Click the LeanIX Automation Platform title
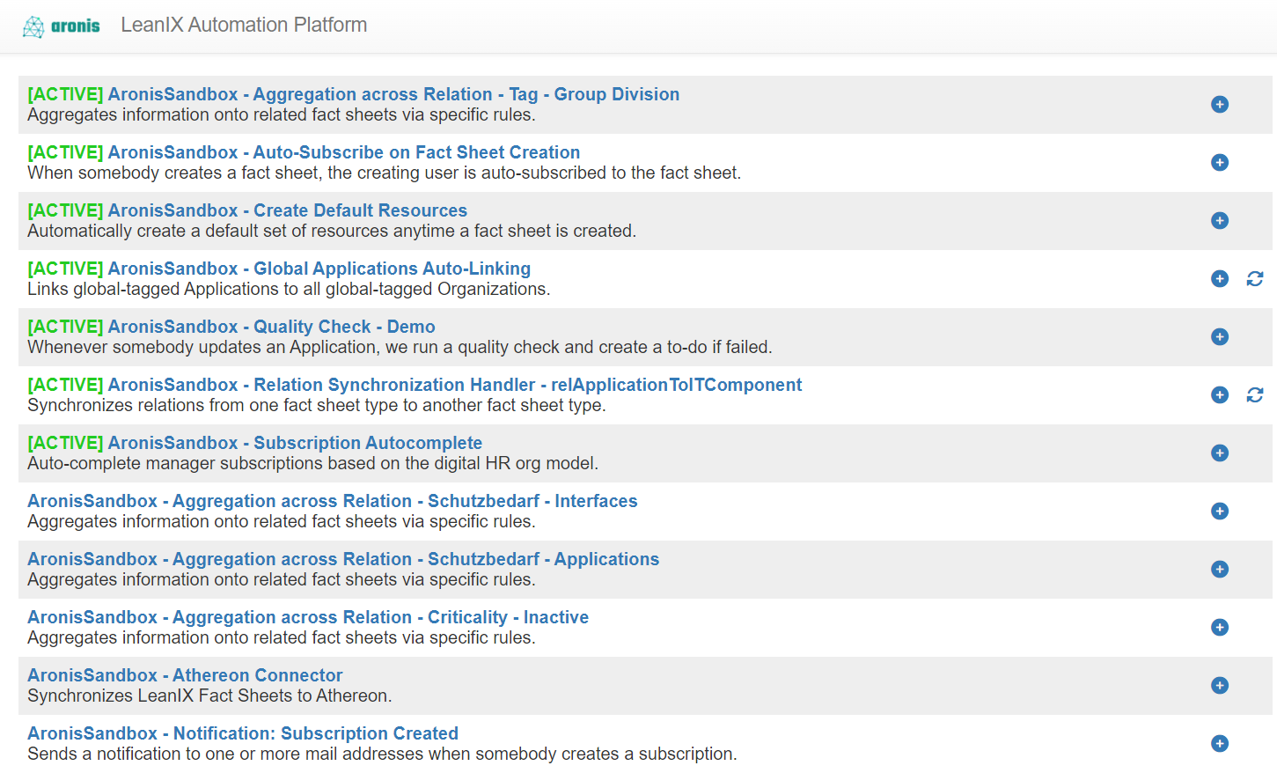 click(x=244, y=26)
